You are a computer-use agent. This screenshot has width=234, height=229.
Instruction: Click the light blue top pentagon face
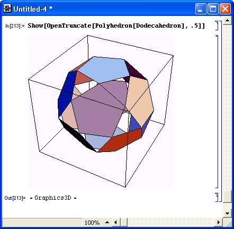(x=104, y=70)
